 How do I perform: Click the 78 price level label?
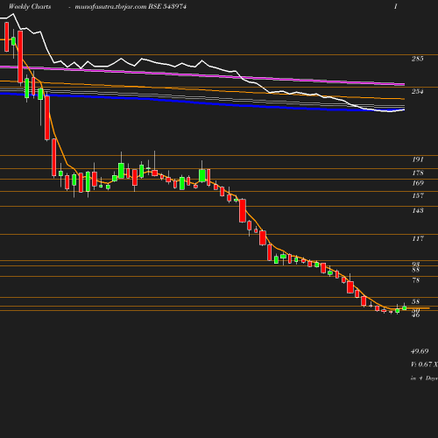416,280
